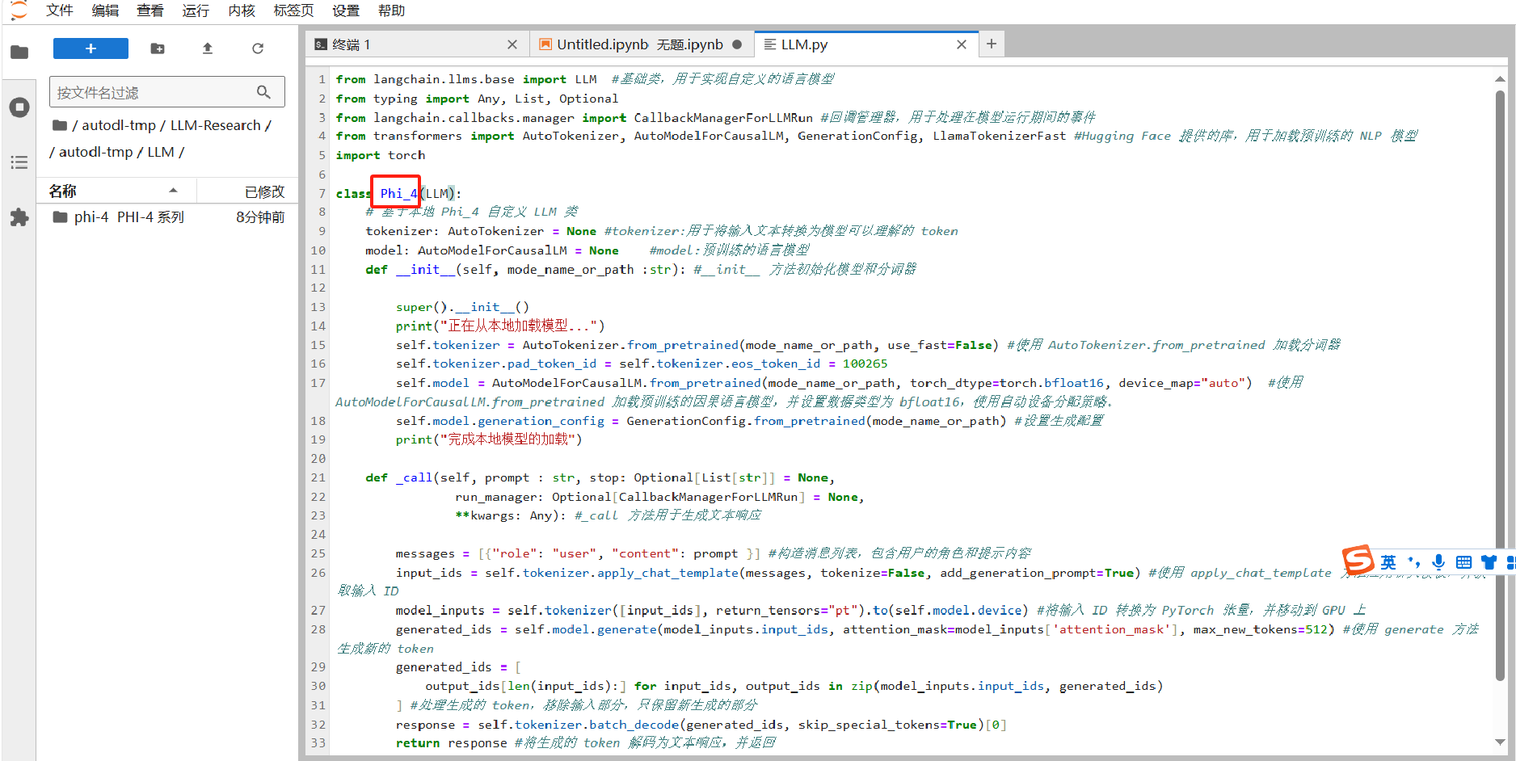Image resolution: width=1516 pixels, height=761 pixels.
Task: Click the blue new launcher plus button
Action: [91, 48]
